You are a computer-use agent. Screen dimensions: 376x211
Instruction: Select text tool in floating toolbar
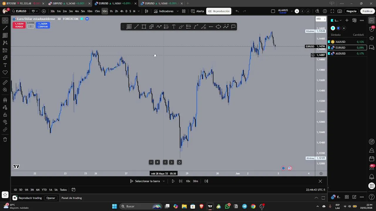tap(174, 27)
